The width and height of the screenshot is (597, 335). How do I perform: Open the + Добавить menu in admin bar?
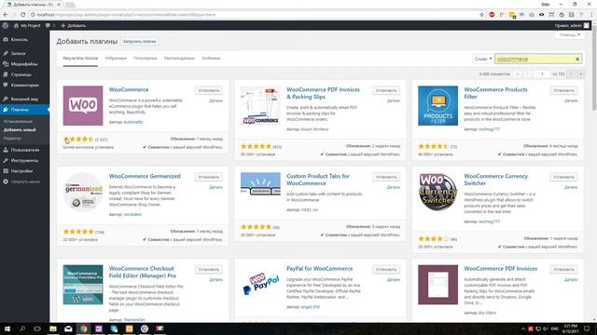pos(73,25)
